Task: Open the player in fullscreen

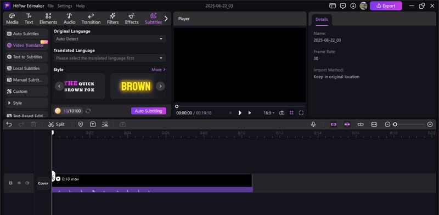Action: 301,113
